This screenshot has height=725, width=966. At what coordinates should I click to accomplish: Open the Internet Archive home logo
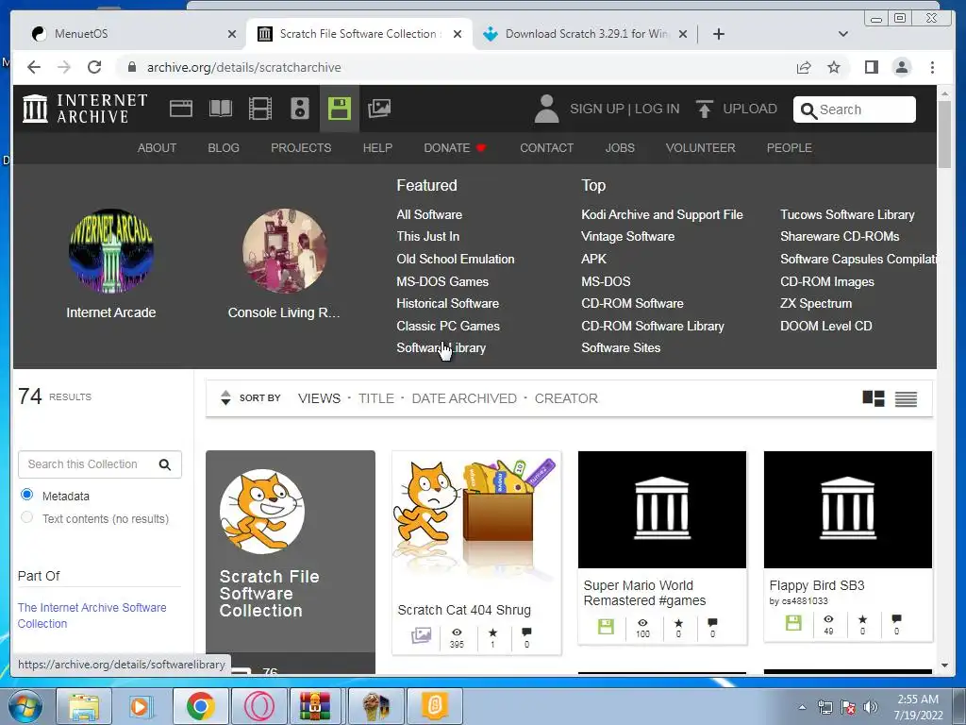[x=85, y=109]
